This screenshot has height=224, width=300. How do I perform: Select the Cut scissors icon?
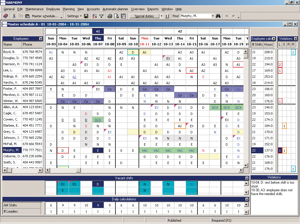point(14,16)
